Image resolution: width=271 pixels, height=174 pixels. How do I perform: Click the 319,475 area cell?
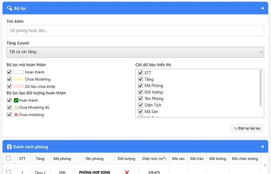154,172
